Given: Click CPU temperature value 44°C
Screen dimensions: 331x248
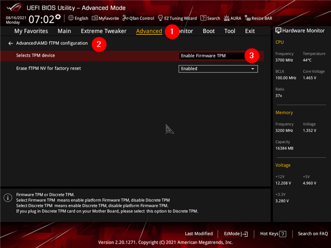Looking at the screenshot, I should [x=307, y=60].
